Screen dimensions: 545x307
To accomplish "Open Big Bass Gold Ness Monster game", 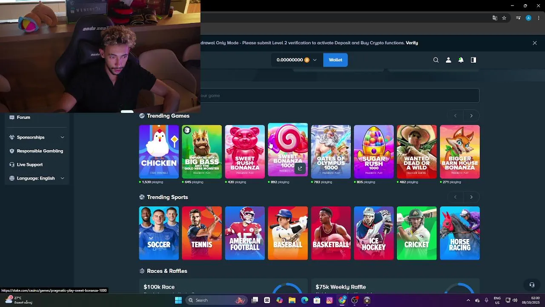I will (202, 152).
